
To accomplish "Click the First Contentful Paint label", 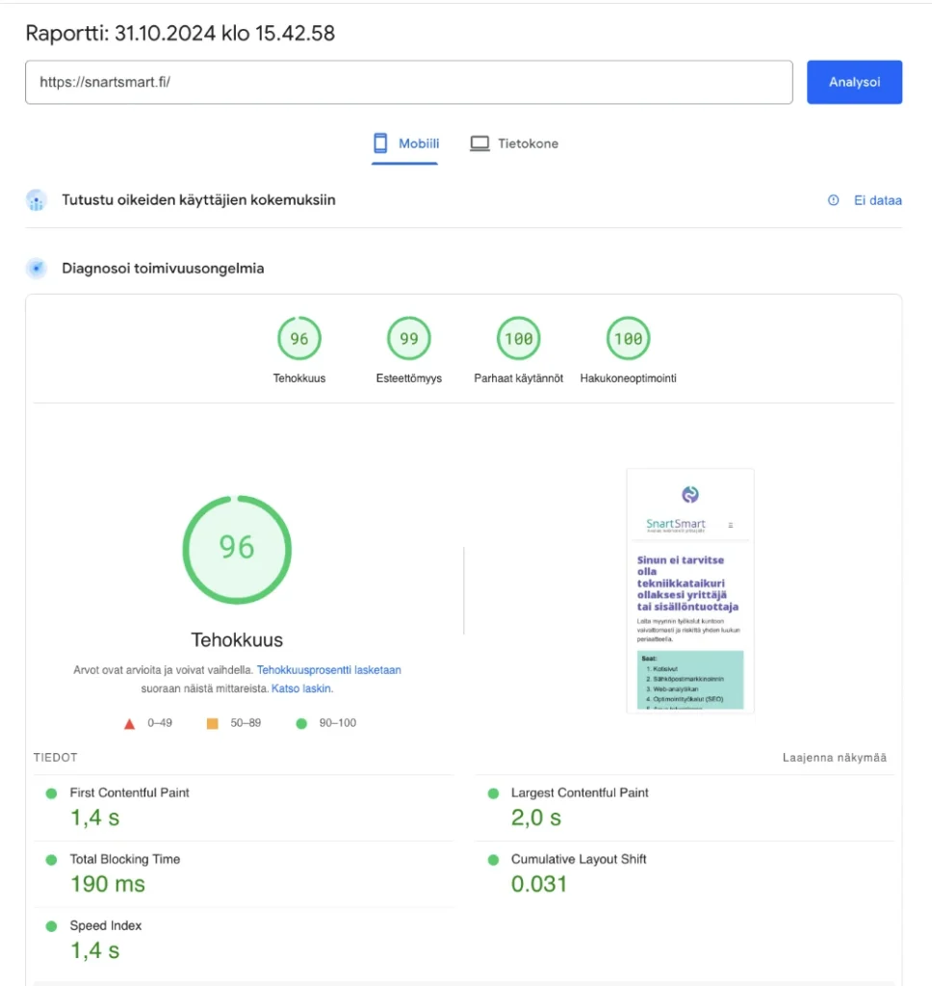I will point(130,793).
